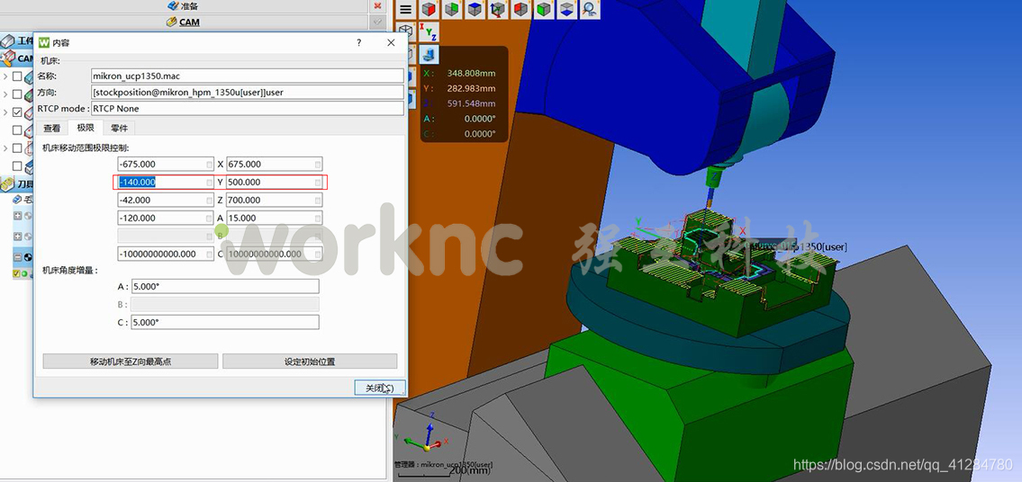Select the top view cube with blue face

(x=475, y=9)
